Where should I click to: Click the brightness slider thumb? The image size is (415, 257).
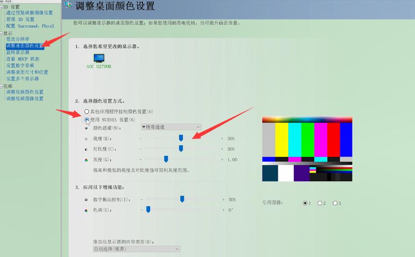click(x=181, y=138)
